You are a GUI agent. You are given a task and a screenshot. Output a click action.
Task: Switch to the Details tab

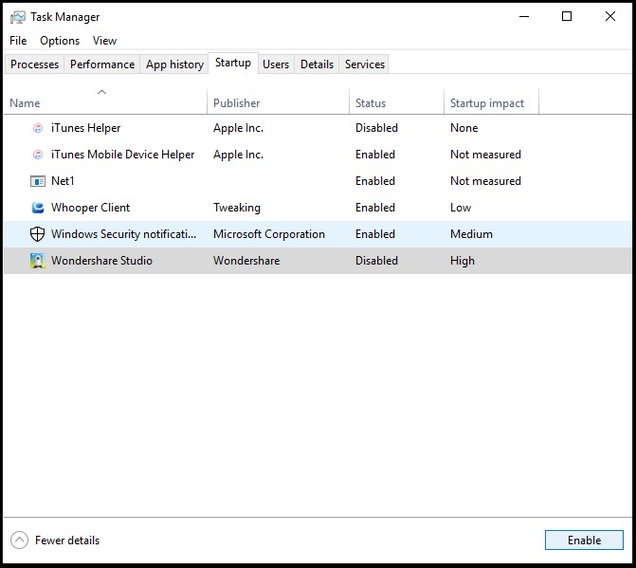317,64
